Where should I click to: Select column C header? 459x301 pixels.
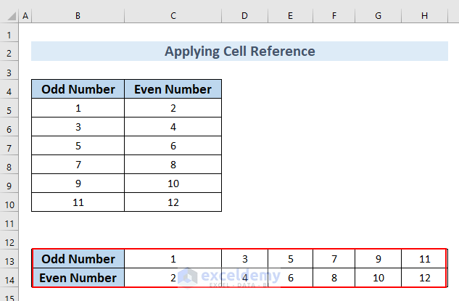(x=173, y=15)
